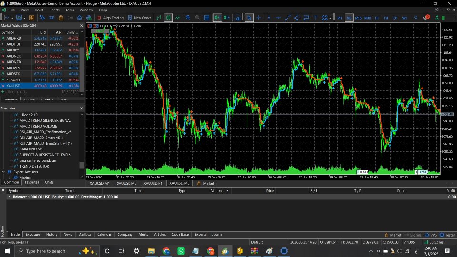Switch chart to bar chart icon
The image size is (457, 257).
pos(159,18)
